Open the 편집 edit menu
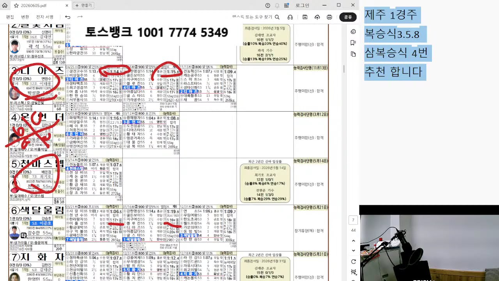This screenshot has width=499, height=281. click(10, 17)
